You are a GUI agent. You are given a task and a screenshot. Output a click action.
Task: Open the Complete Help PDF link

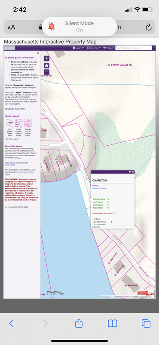[12, 109]
